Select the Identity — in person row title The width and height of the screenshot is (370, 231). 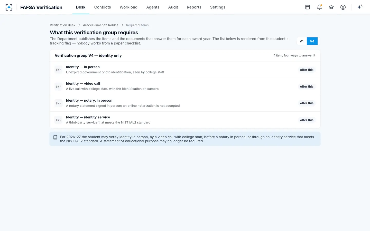(83, 67)
